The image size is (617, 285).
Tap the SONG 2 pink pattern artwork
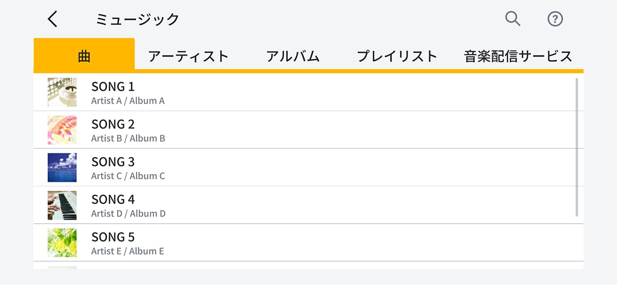point(62,130)
